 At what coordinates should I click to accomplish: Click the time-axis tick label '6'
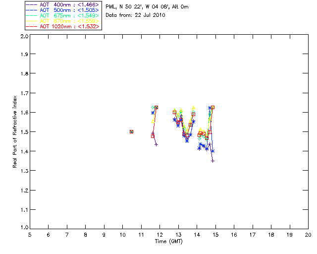(49, 235)
